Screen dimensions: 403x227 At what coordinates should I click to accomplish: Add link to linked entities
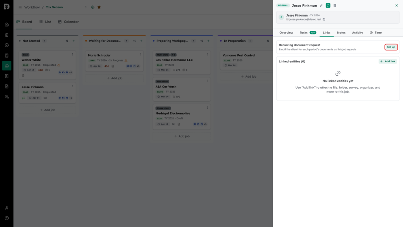[388, 61]
